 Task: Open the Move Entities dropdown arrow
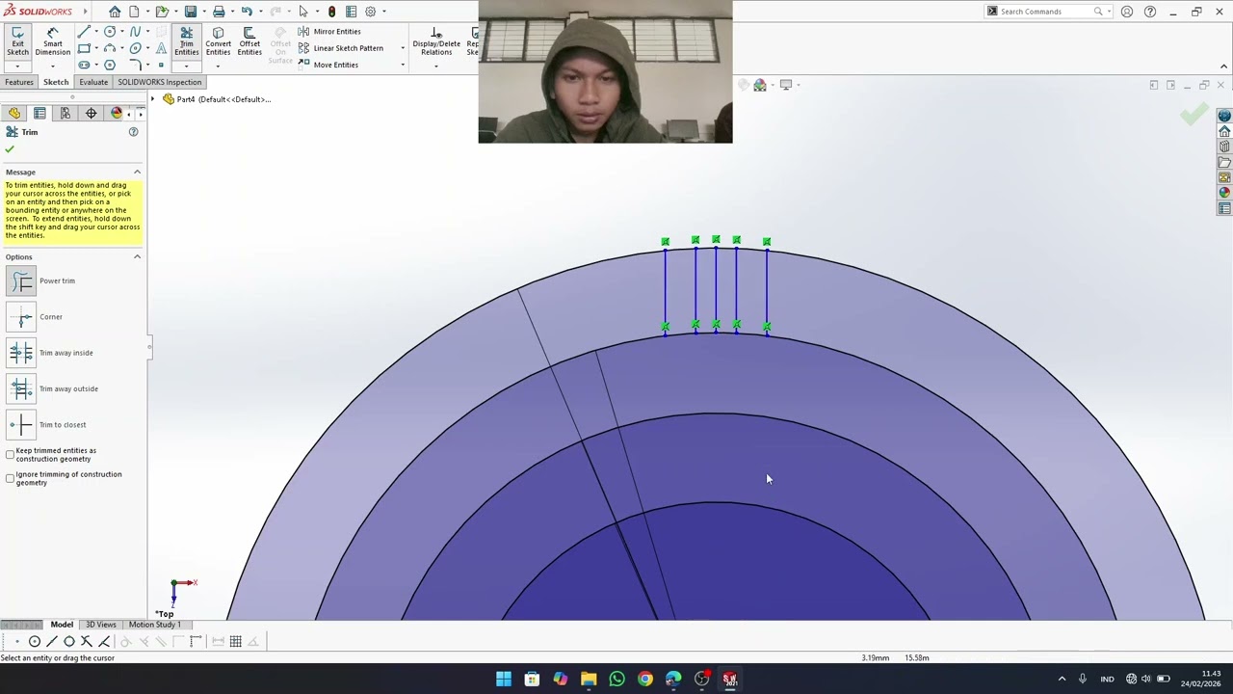pos(403,65)
